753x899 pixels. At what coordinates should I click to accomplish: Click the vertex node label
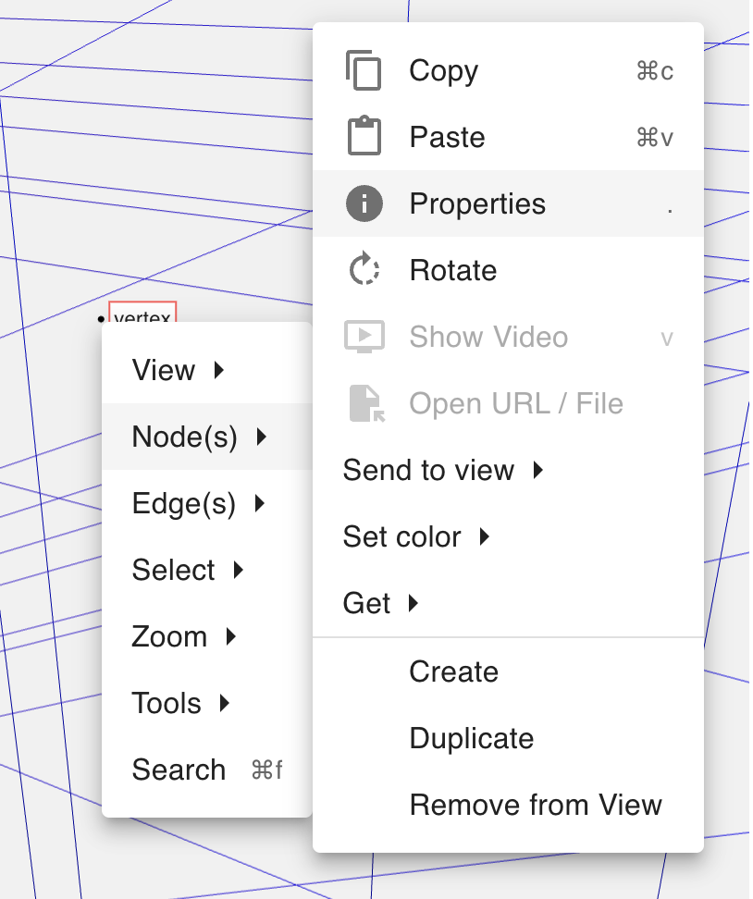point(142,314)
